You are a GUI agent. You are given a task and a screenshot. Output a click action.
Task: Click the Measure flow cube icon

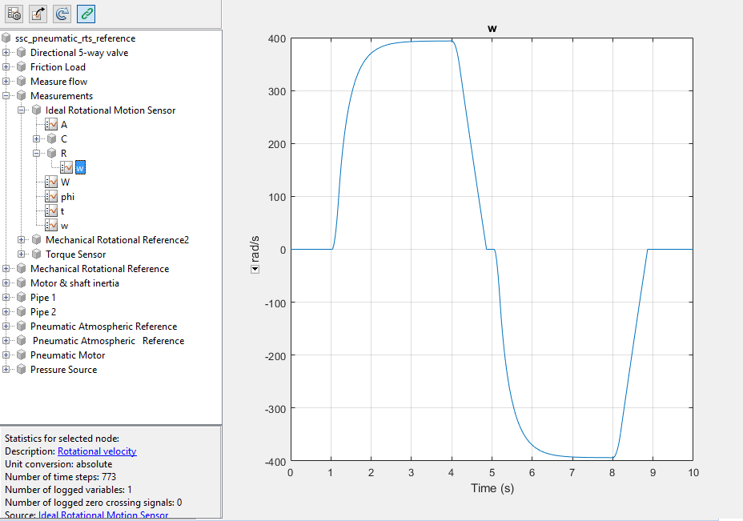22,82
